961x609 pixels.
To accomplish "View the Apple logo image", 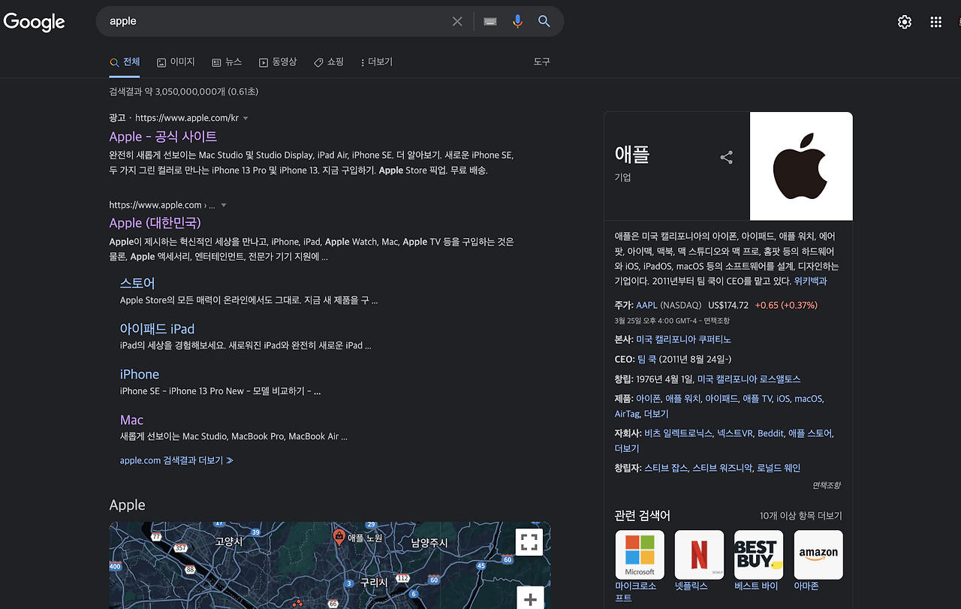I will click(x=801, y=166).
